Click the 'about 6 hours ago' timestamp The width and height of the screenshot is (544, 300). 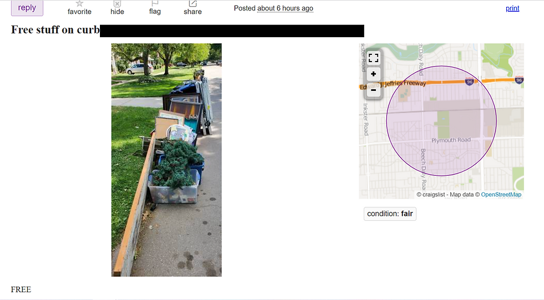pyautogui.click(x=285, y=8)
